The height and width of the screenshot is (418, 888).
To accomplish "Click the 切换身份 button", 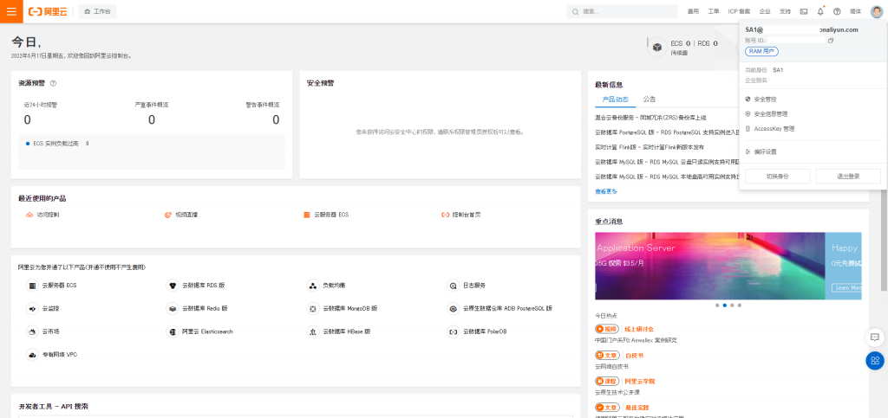I will tap(778, 177).
